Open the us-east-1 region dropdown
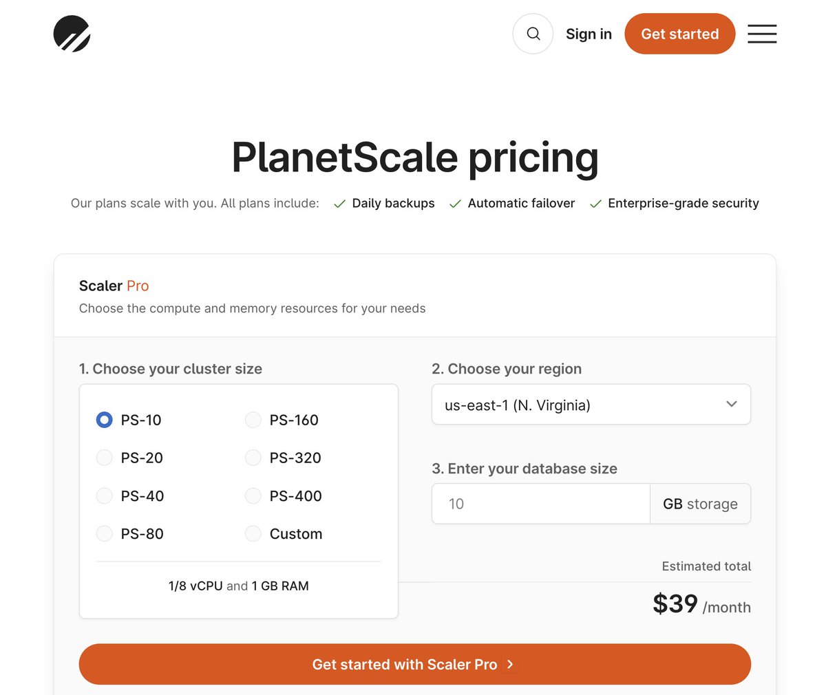Image resolution: width=826 pixels, height=695 pixels. [578, 405]
